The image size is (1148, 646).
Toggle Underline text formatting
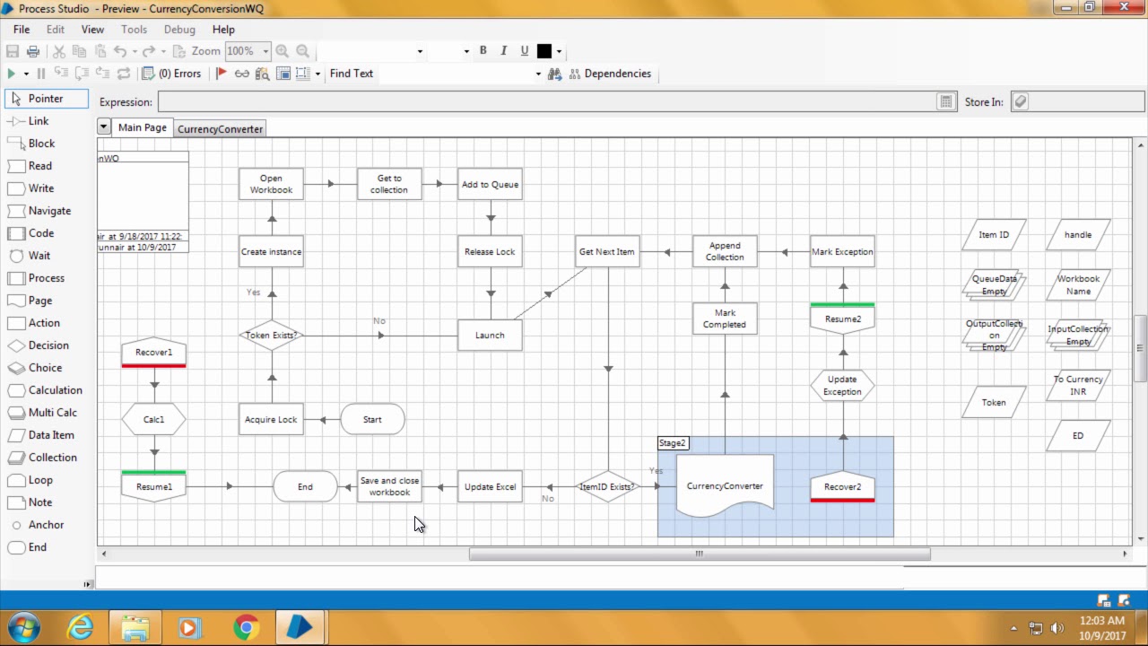(x=525, y=51)
